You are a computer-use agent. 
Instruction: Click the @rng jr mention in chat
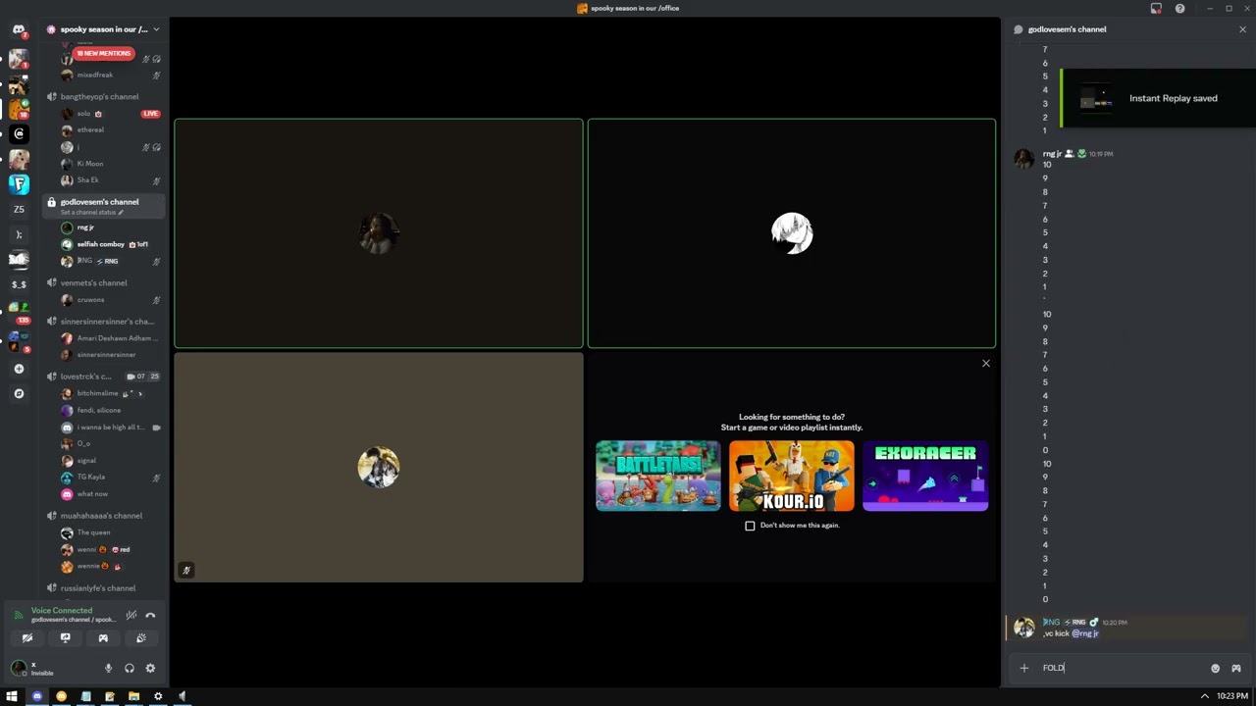pos(1085,633)
